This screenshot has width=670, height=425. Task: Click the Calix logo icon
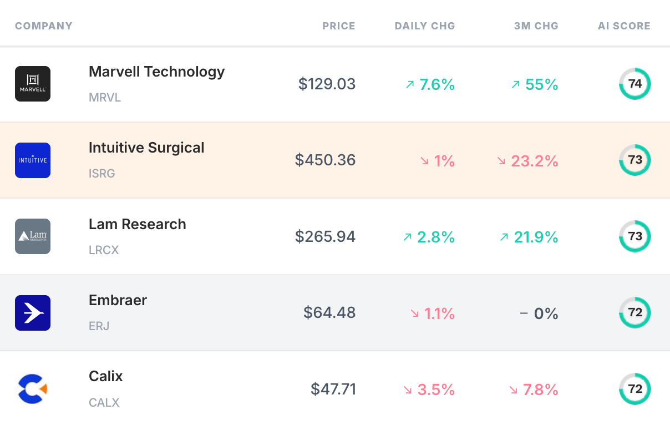pyautogui.click(x=33, y=389)
